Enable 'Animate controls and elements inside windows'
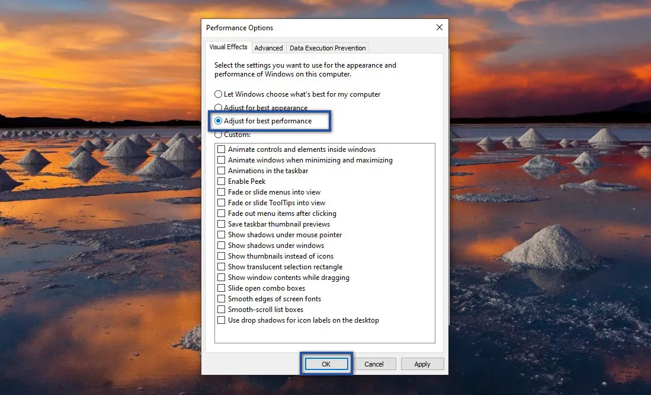Viewport: 651px width, 395px height. click(222, 149)
